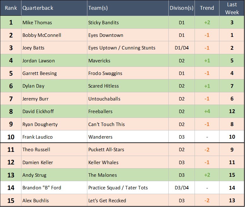The width and height of the screenshot is (245, 207).
Task: Select the Trend column header
Action: click(x=207, y=8)
